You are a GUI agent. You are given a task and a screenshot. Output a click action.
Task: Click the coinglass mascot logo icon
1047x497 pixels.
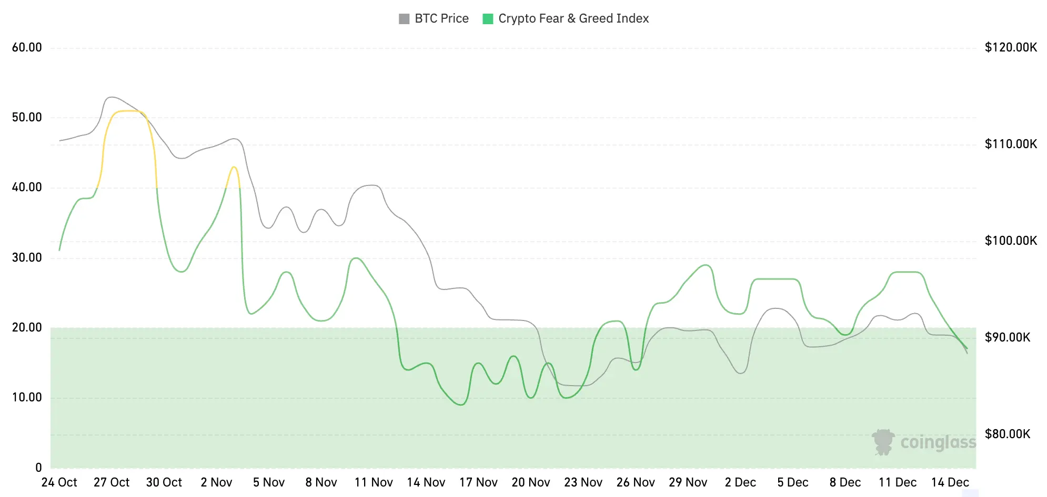point(883,442)
